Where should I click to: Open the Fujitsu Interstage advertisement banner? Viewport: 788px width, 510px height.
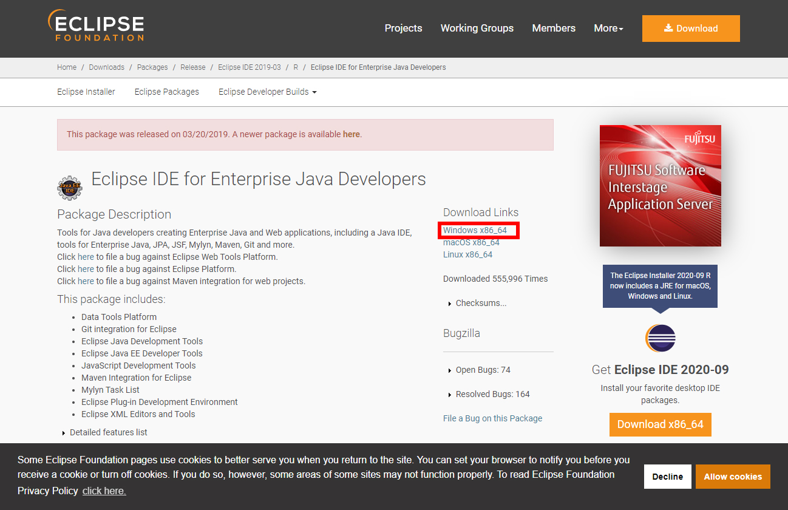(x=660, y=186)
